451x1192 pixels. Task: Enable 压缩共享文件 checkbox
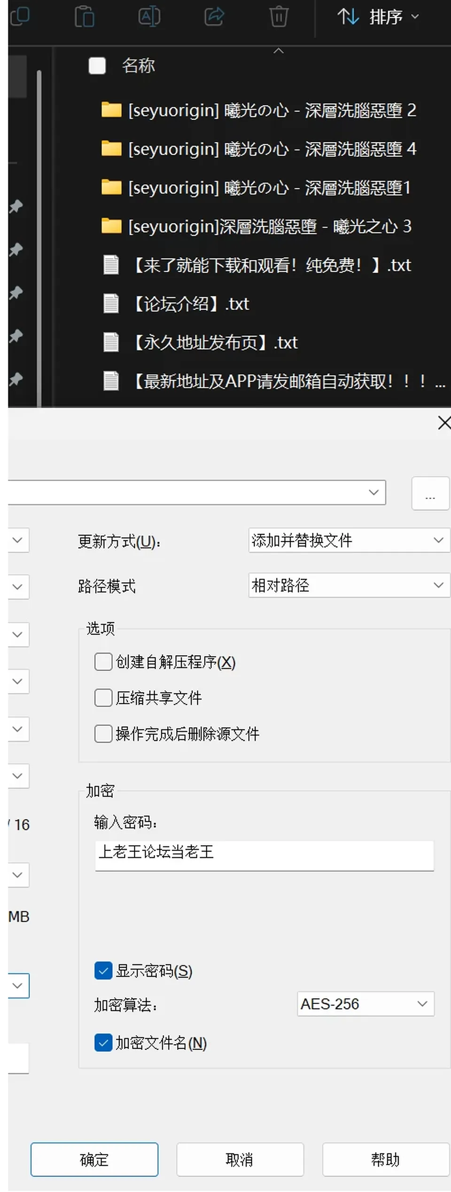pos(103,698)
